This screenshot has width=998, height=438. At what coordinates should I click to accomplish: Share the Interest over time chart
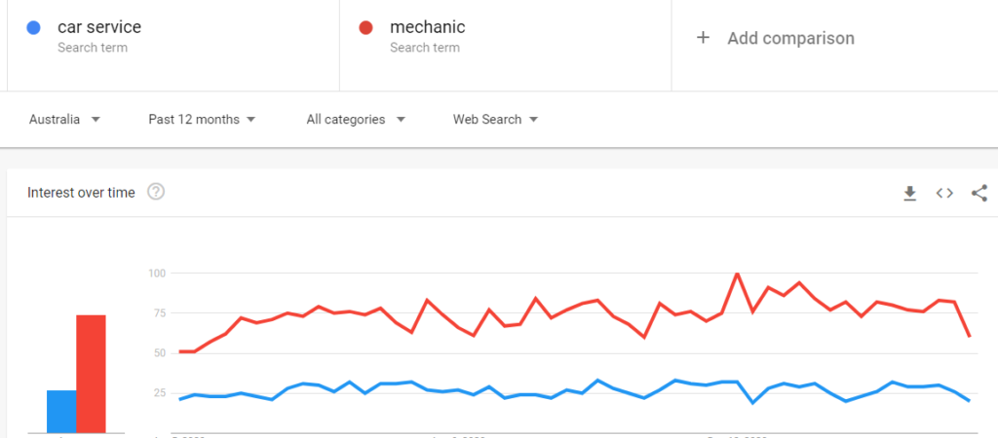point(979,193)
